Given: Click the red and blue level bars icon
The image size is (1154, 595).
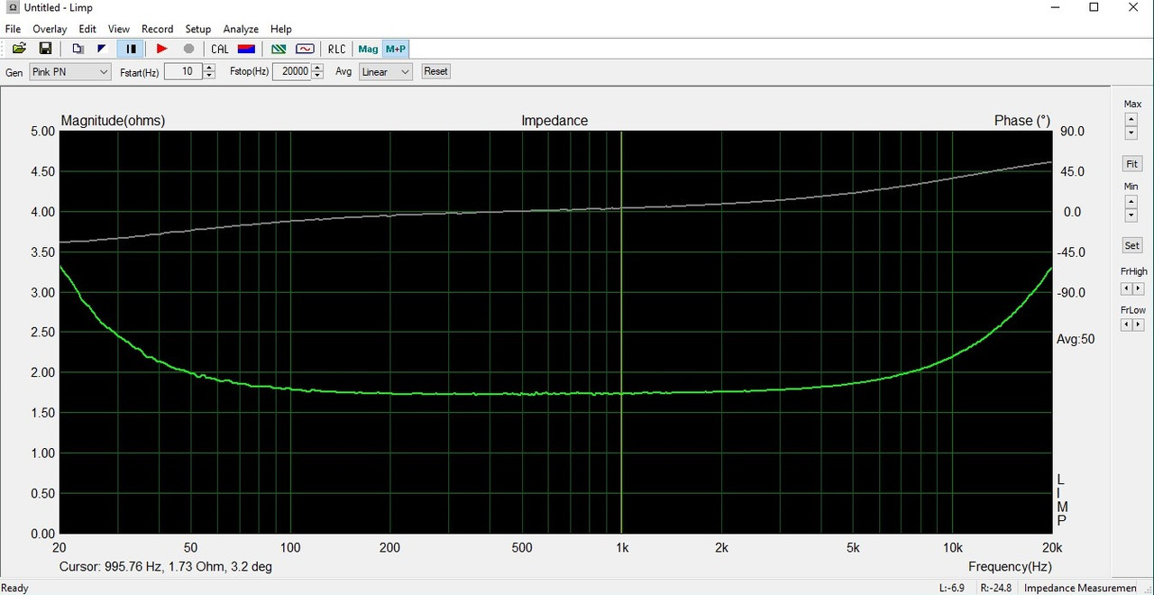Looking at the screenshot, I should pos(246,49).
